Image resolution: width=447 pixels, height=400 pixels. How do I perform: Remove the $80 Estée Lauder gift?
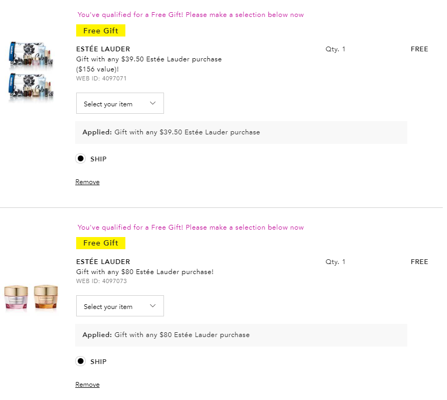(x=87, y=385)
